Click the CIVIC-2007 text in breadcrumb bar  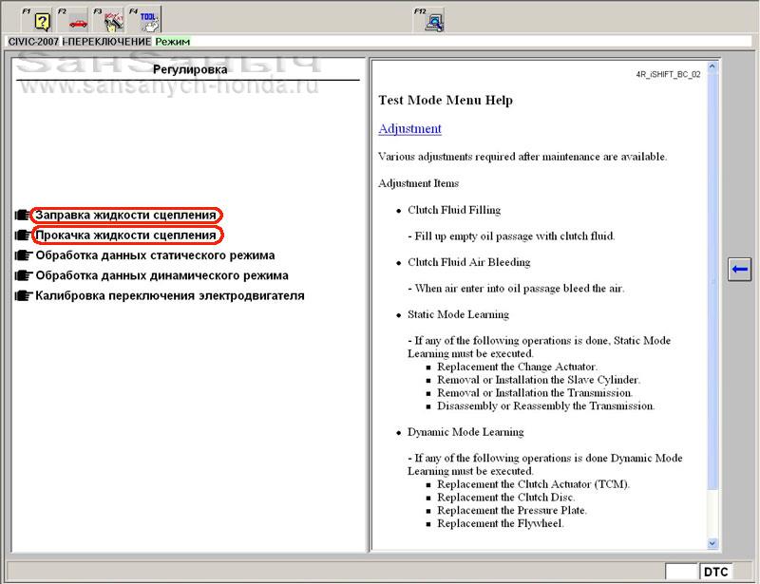pos(33,42)
